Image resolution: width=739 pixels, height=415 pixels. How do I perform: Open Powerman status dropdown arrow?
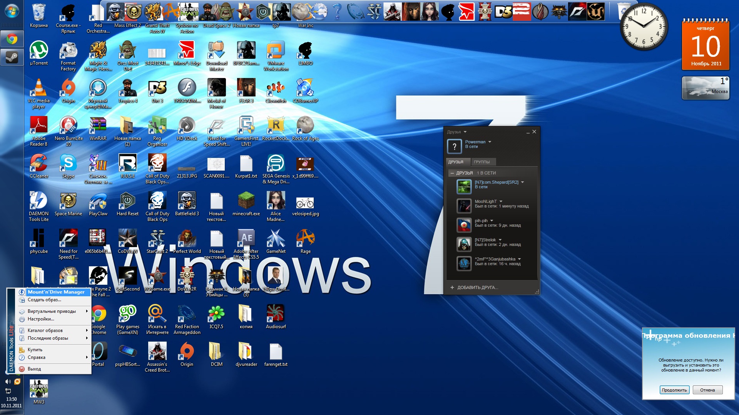490,142
